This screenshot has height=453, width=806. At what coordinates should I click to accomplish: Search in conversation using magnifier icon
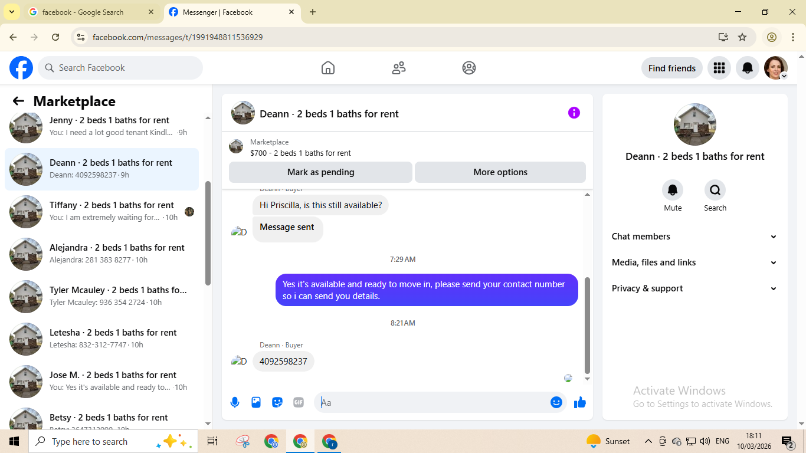point(715,190)
